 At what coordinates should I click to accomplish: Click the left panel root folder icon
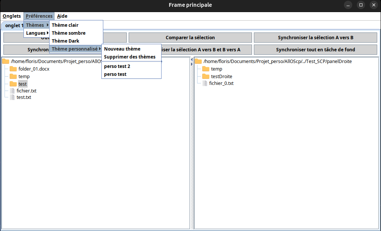click(x=6, y=61)
